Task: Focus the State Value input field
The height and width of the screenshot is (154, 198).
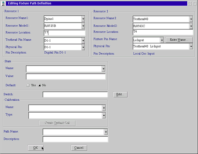Action: click(x=66, y=76)
